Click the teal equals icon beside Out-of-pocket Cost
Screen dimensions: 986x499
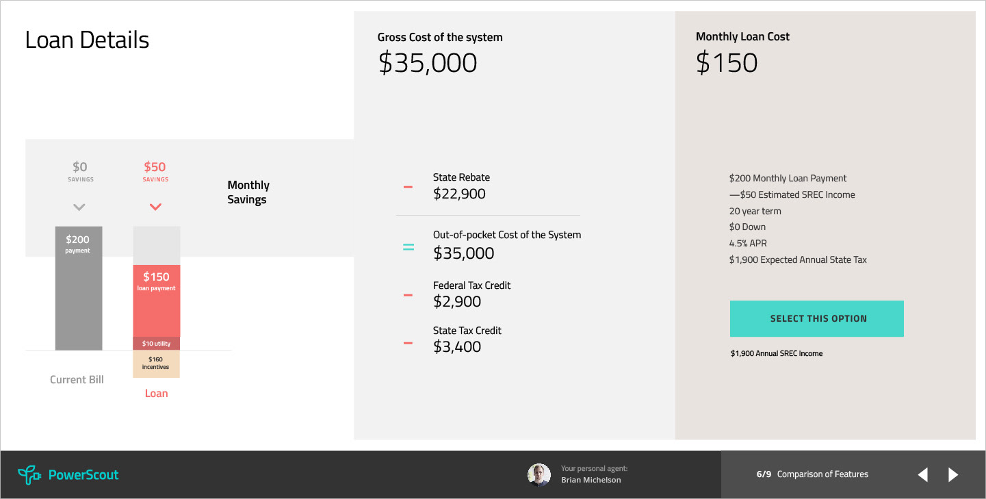[x=408, y=247]
